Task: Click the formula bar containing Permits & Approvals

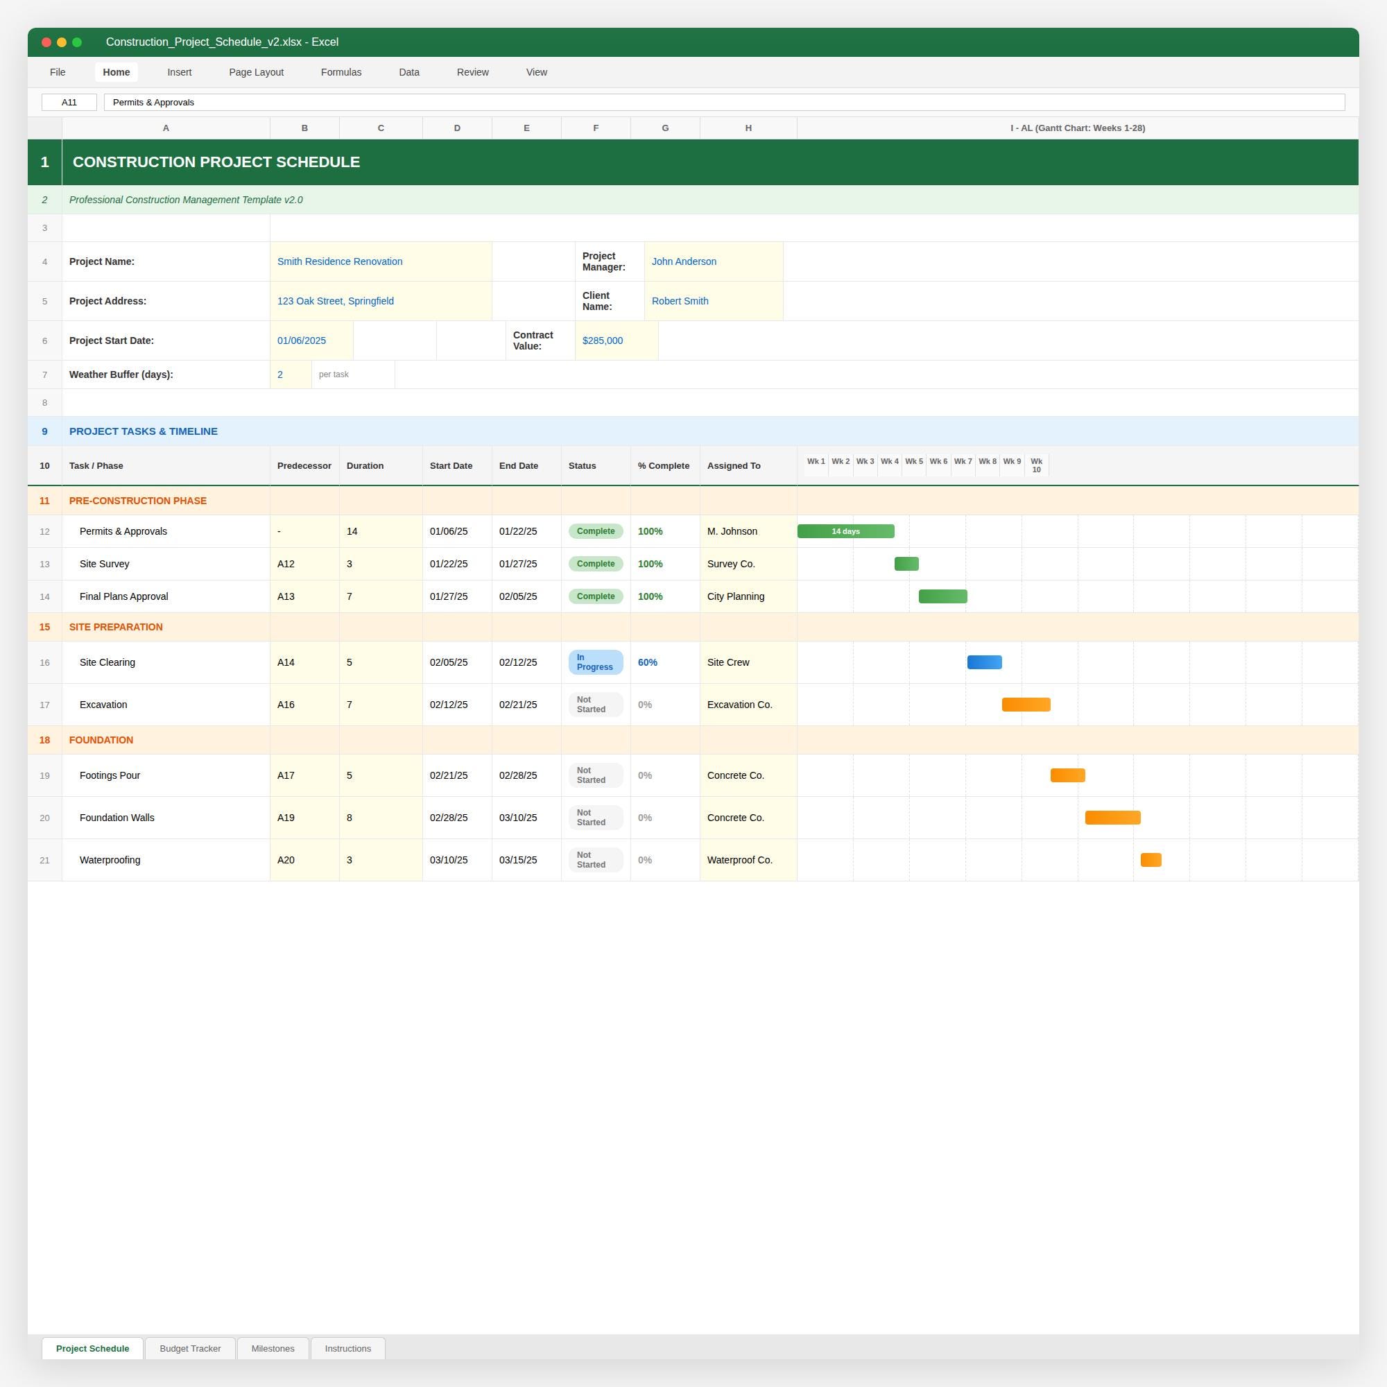Action: click(723, 103)
